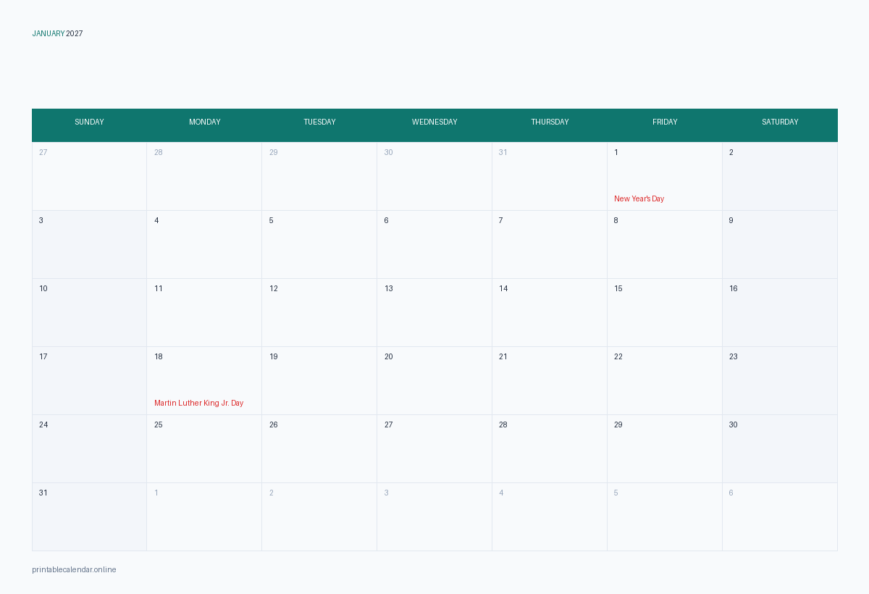The width and height of the screenshot is (869, 594).
Task: Click grayed February 5 in Friday column
Action: coord(616,493)
